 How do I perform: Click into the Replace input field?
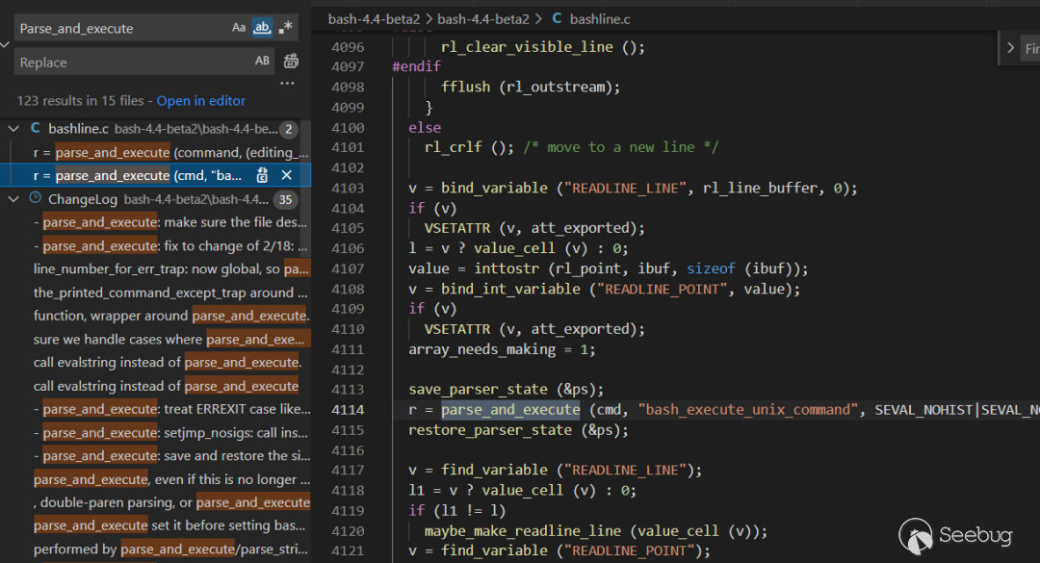(130, 62)
